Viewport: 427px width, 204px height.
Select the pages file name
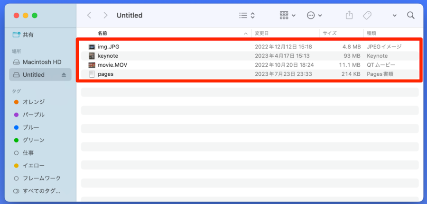106,74
